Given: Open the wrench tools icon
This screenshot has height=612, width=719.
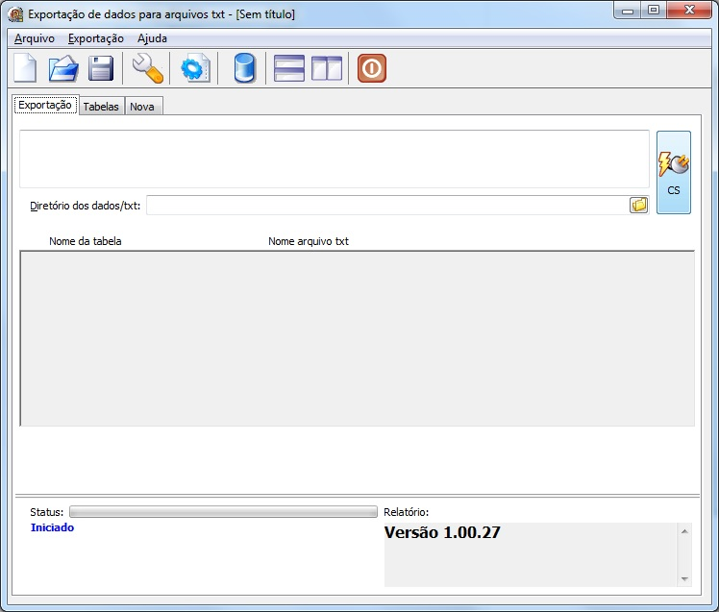Looking at the screenshot, I should coord(148,68).
